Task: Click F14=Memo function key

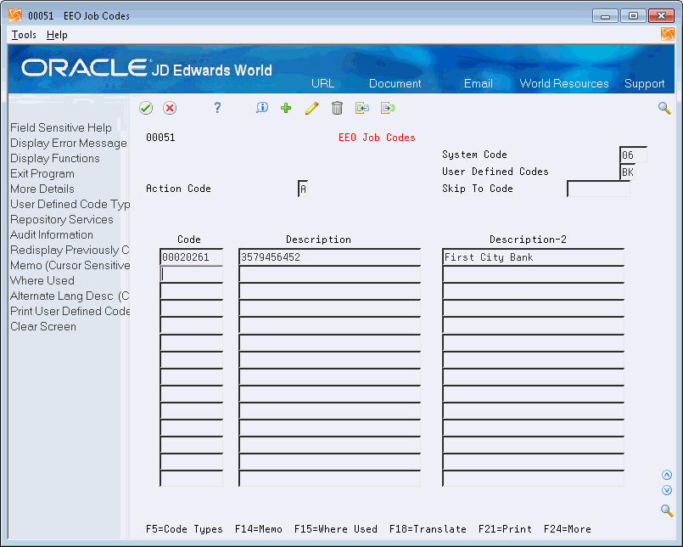Action: click(258, 529)
